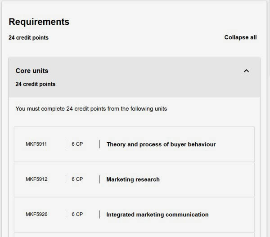Screen dimensions: 270x237
Task: Select unit code MKF5911
Action: click(x=36, y=144)
